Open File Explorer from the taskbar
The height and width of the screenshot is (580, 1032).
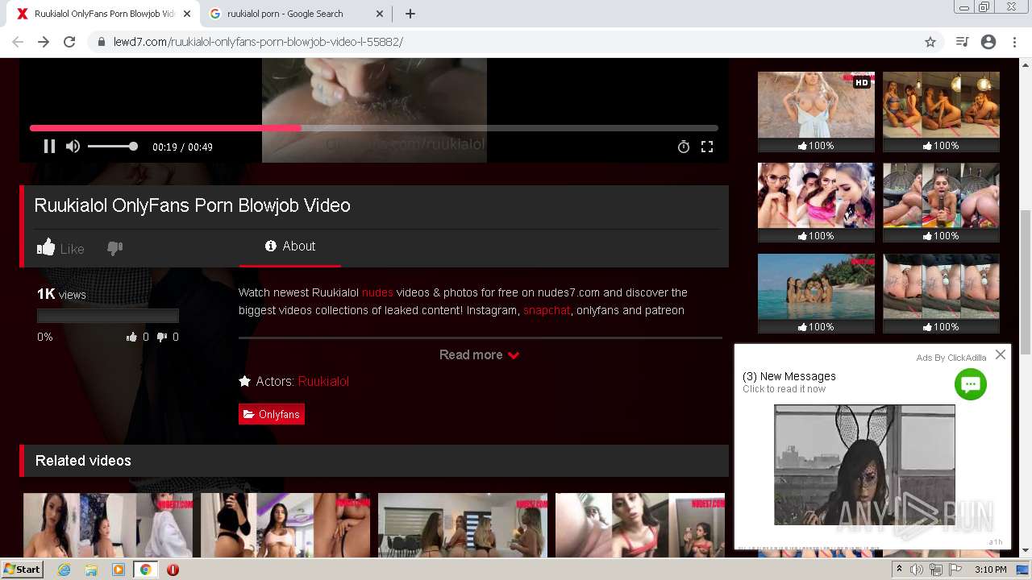pyautogui.click(x=91, y=570)
